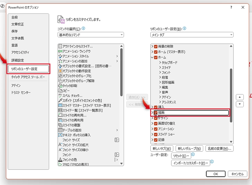Screen dimensions: 252x185
Task: Select the テキスト ボックスの挿入 icon
Action: click(60, 135)
